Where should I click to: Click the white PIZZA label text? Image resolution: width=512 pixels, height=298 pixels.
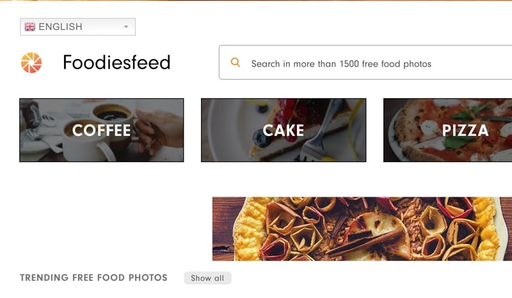pyautogui.click(x=465, y=131)
